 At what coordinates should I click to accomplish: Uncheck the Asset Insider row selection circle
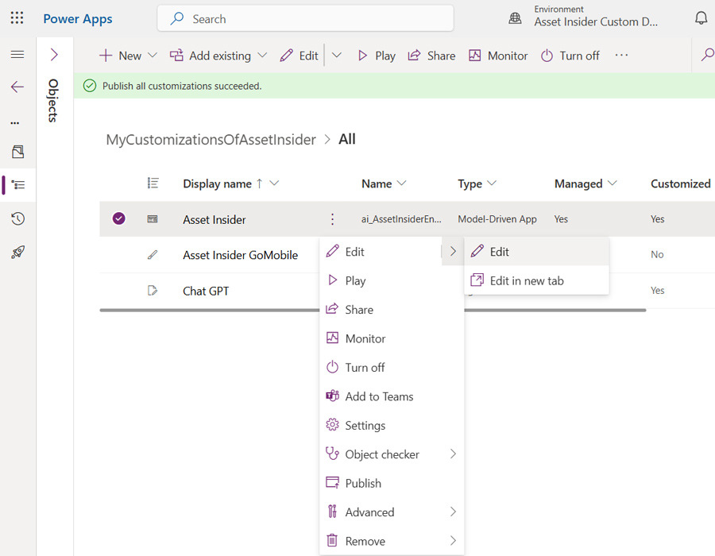pyautogui.click(x=118, y=218)
